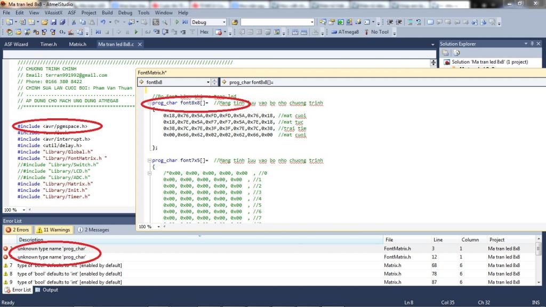The width and height of the screenshot is (546, 307).
Task: Click the Cut scissors icon
Action: click(74, 22)
